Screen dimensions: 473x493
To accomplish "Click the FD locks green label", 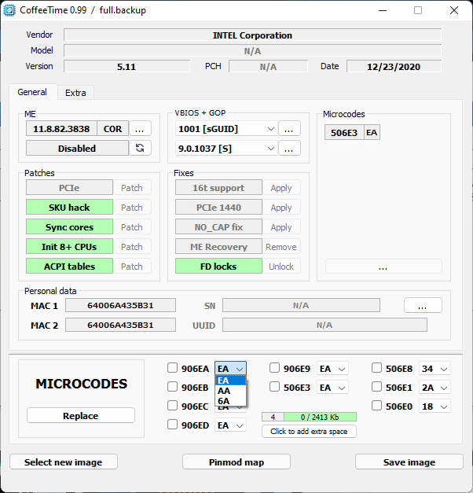I will click(218, 267).
